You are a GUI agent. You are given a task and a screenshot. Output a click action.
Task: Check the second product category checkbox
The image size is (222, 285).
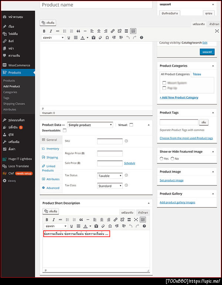164,88
